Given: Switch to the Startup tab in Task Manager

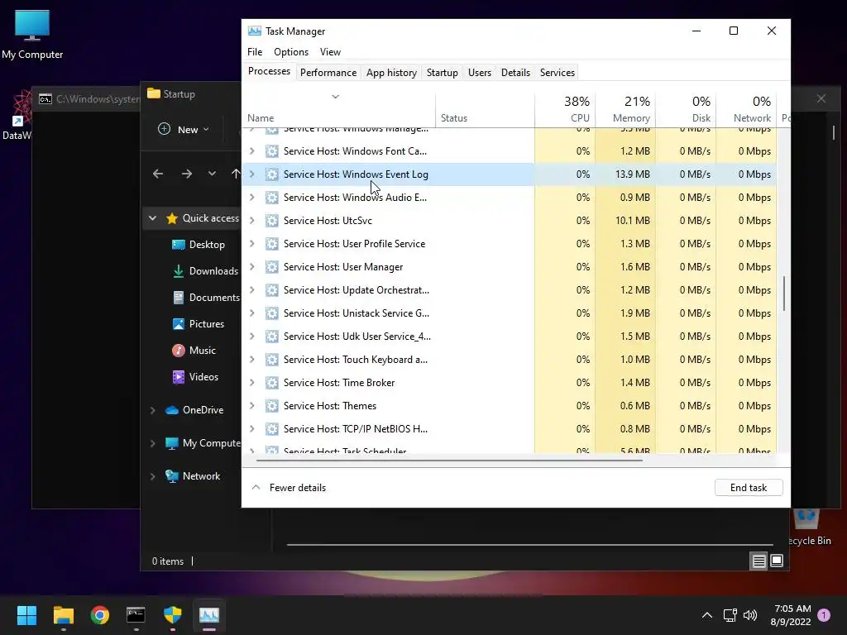Looking at the screenshot, I should 442,73.
